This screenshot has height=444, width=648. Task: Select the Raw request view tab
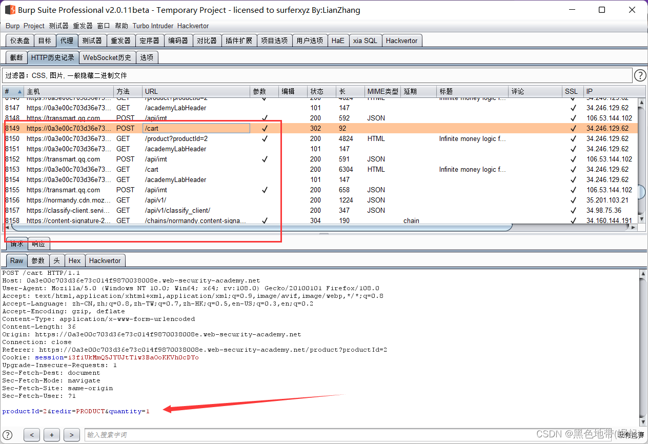(x=17, y=260)
